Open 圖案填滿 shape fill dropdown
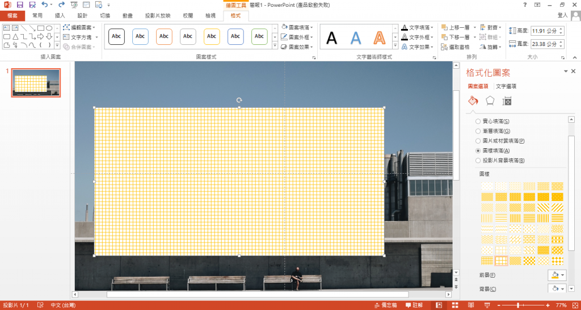Screen dimensions: 581x310 (297, 27)
